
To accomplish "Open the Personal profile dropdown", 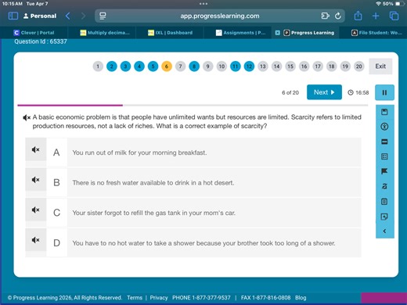I will click(40, 16).
